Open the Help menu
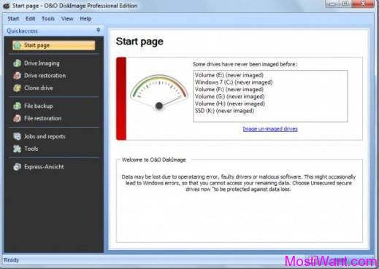 point(85,19)
